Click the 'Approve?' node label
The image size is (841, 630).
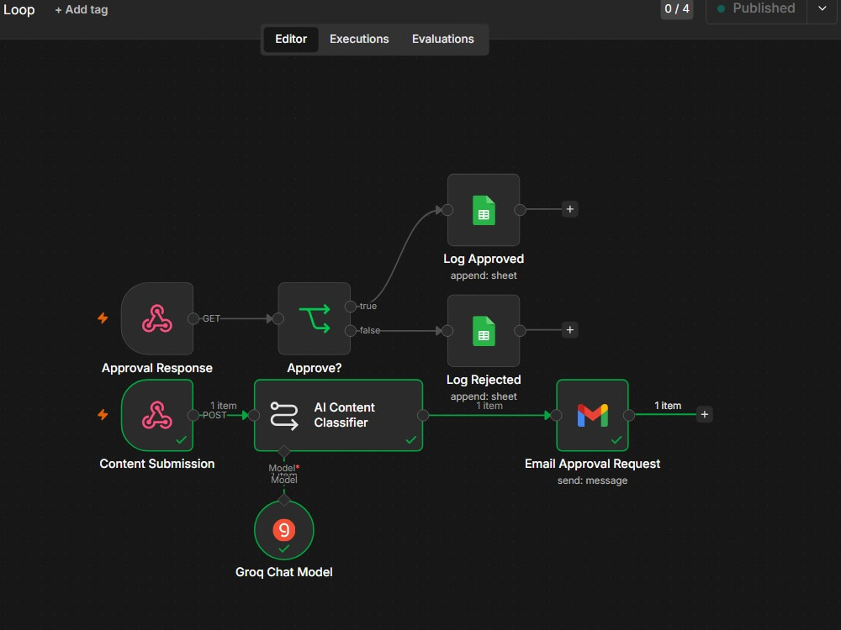click(315, 368)
